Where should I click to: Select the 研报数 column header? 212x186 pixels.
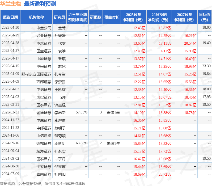(x=96, y=17)
